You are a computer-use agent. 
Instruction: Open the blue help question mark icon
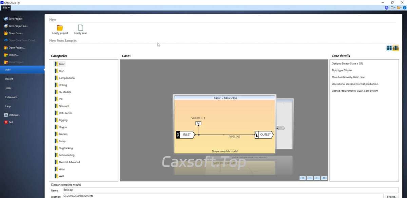404,7
